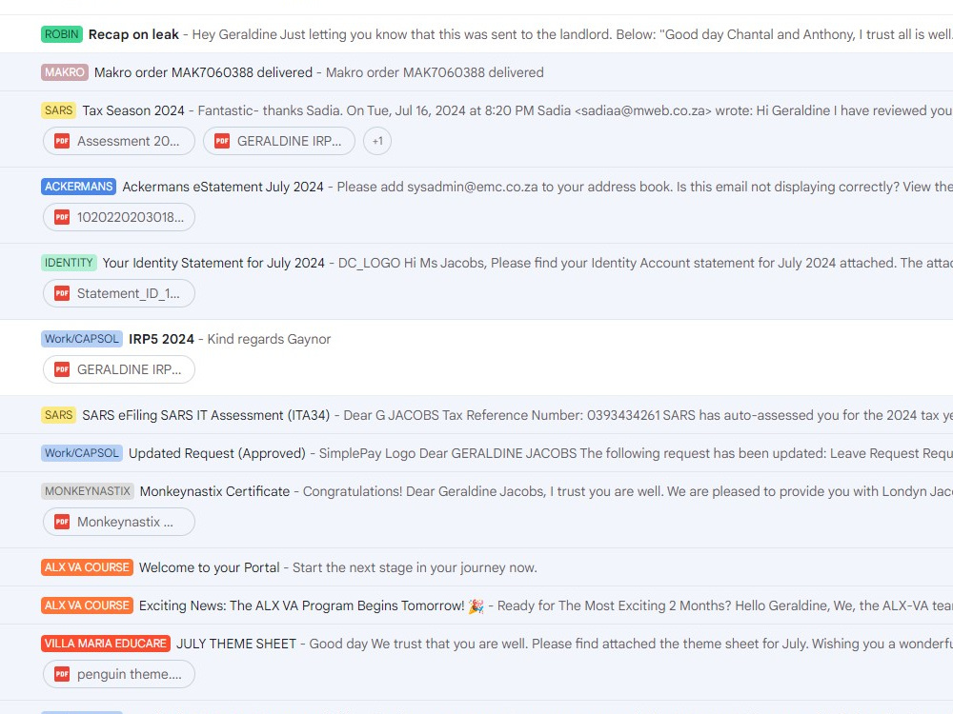Click PDF icon of Monkeynastix ... attachment
The height and width of the screenshot is (714, 953).
click(x=62, y=522)
